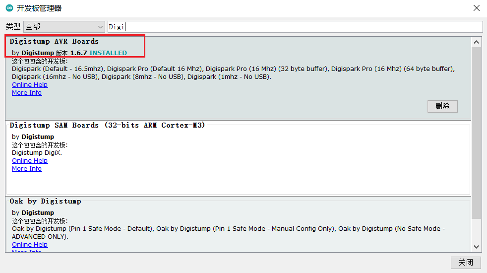
Task: Click Digispark board list description text
Action: click(x=233, y=73)
